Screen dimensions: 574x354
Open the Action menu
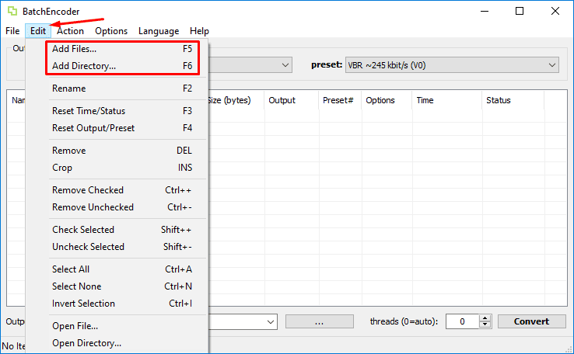click(70, 31)
